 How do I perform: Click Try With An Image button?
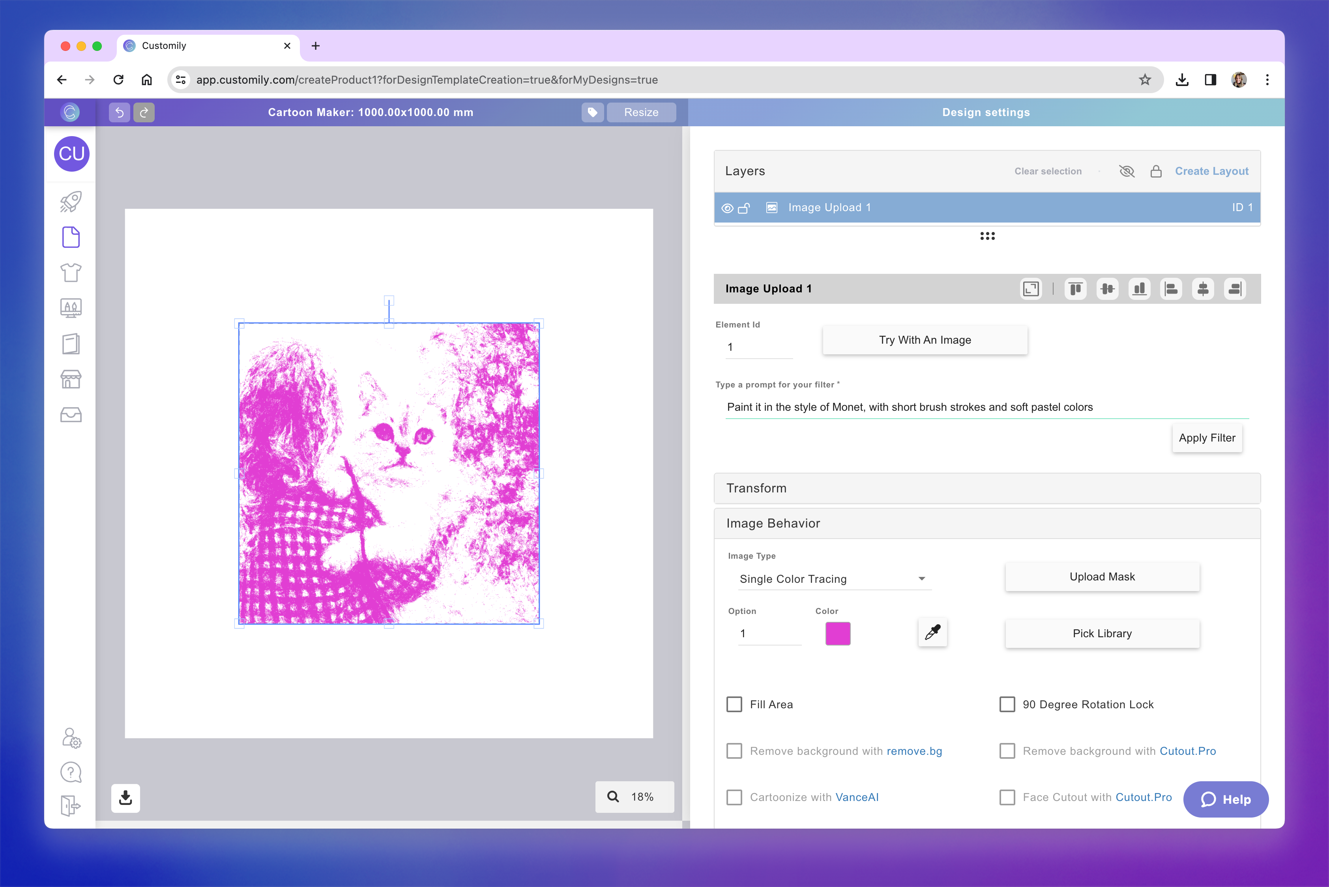925,340
